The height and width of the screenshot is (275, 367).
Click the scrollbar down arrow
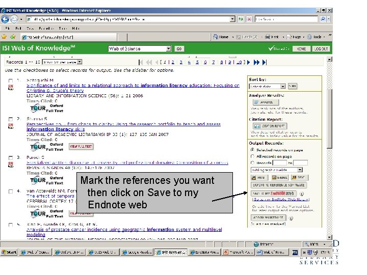click(x=329, y=237)
